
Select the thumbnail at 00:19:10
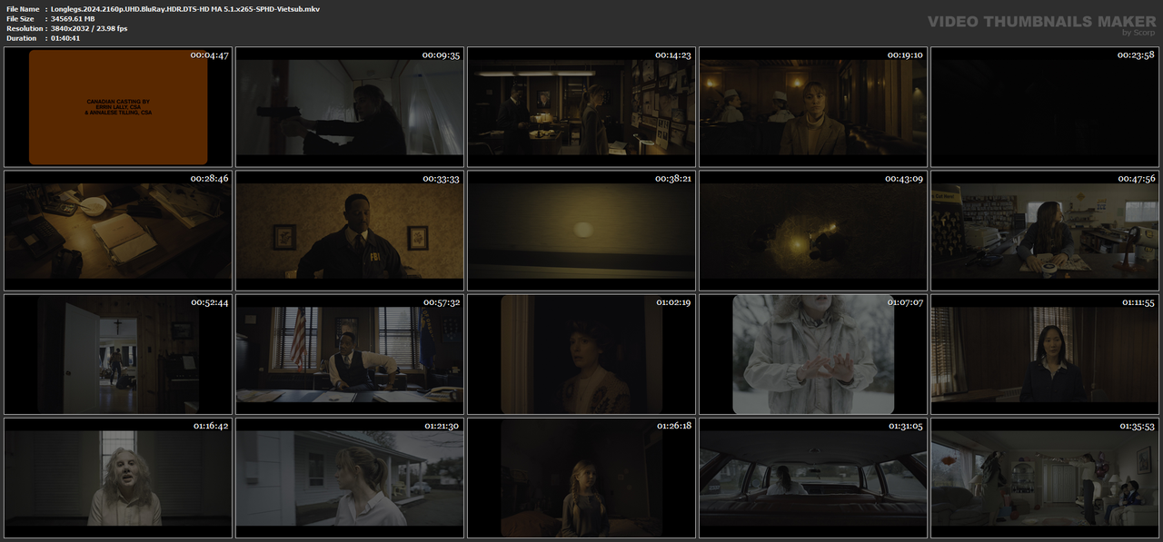(813, 107)
